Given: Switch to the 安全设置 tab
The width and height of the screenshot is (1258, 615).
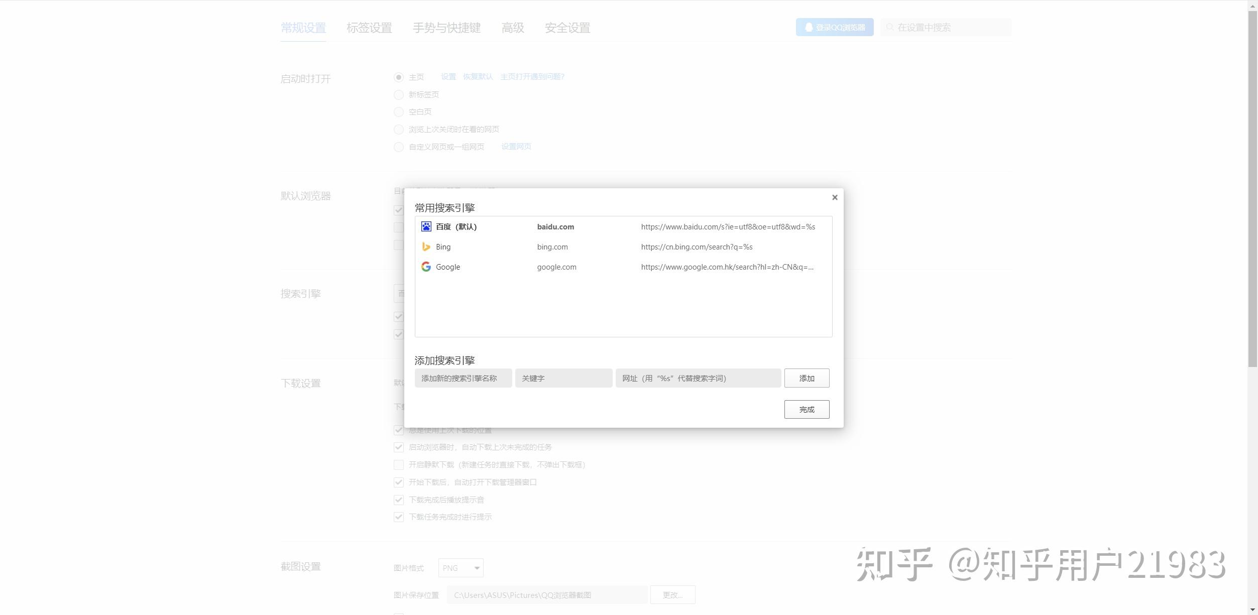Looking at the screenshot, I should pos(567,28).
